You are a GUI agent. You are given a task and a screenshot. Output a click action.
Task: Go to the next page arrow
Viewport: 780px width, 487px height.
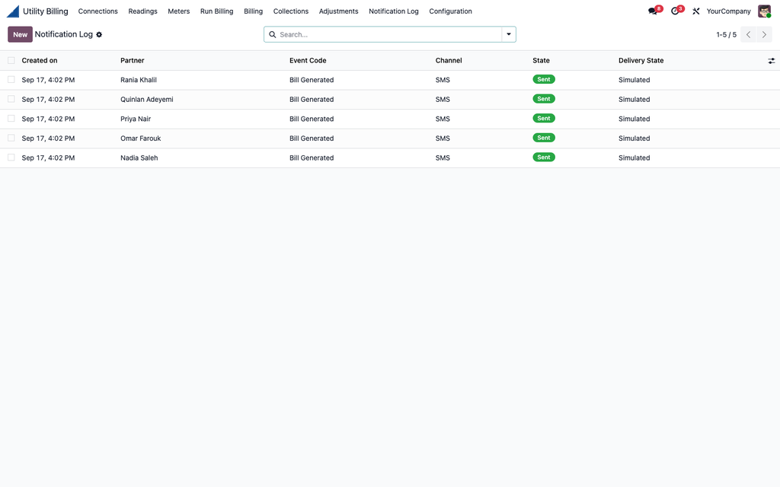[x=765, y=34]
